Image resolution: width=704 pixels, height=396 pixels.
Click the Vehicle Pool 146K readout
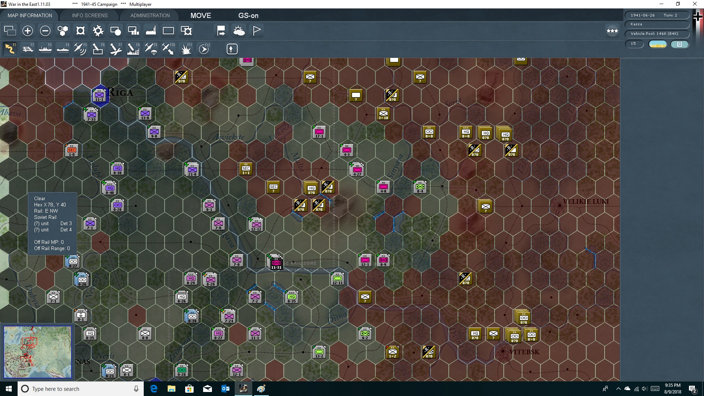pyautogui.click(x=657, y=34)
